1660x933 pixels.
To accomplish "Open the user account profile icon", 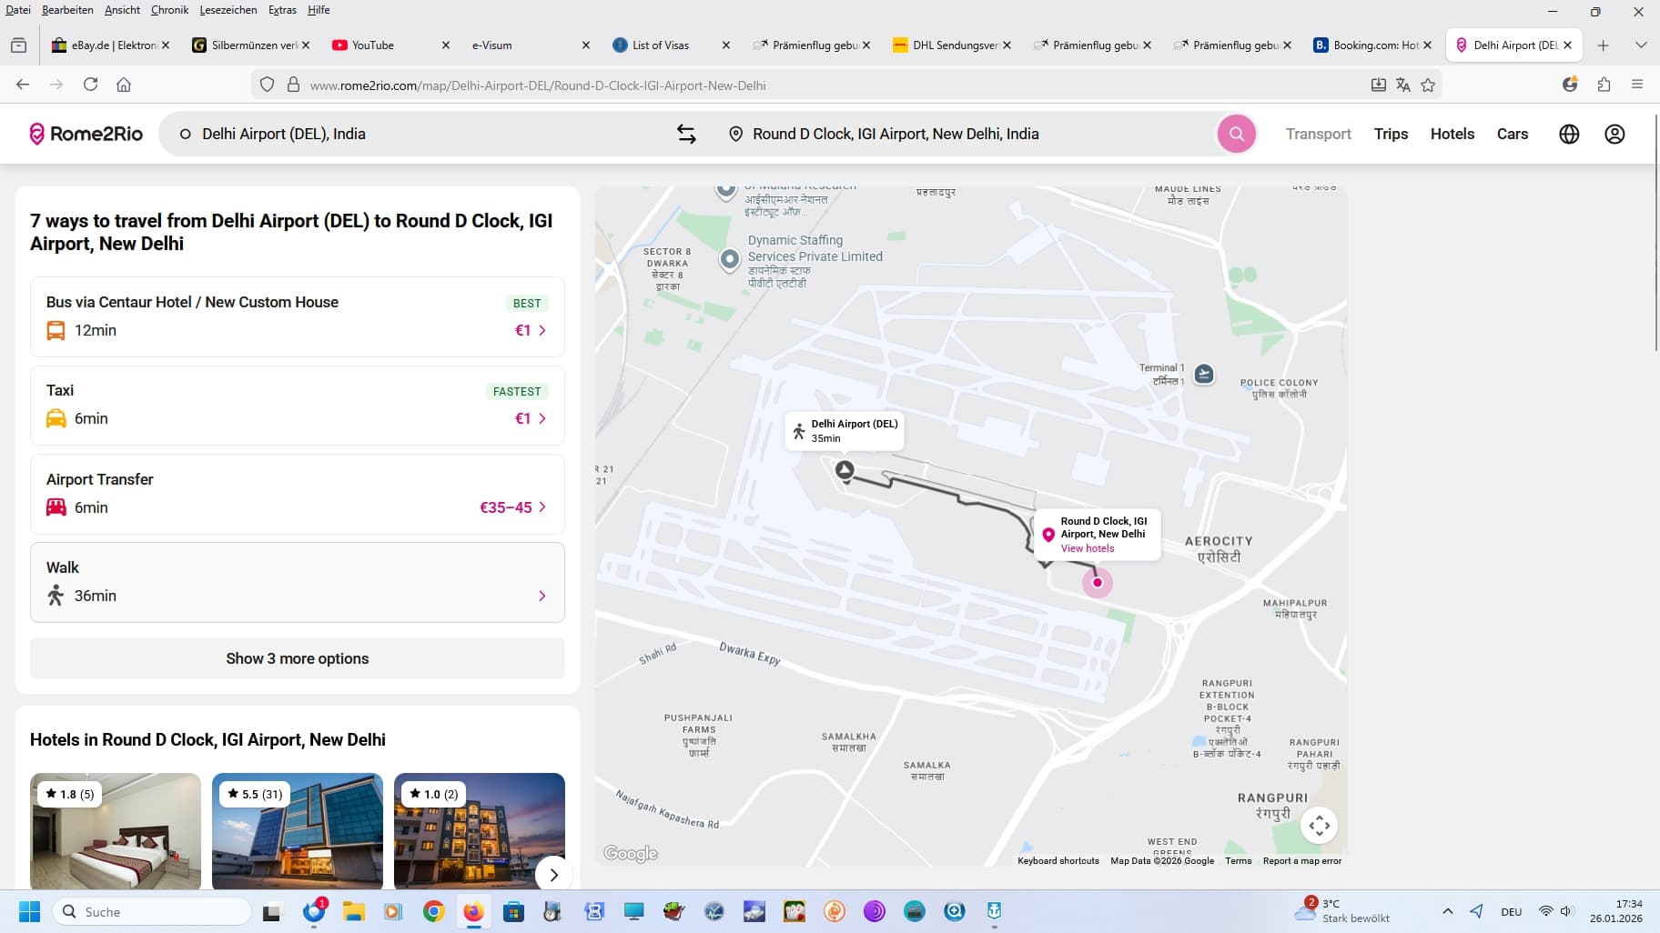I will click(1614, 134).
